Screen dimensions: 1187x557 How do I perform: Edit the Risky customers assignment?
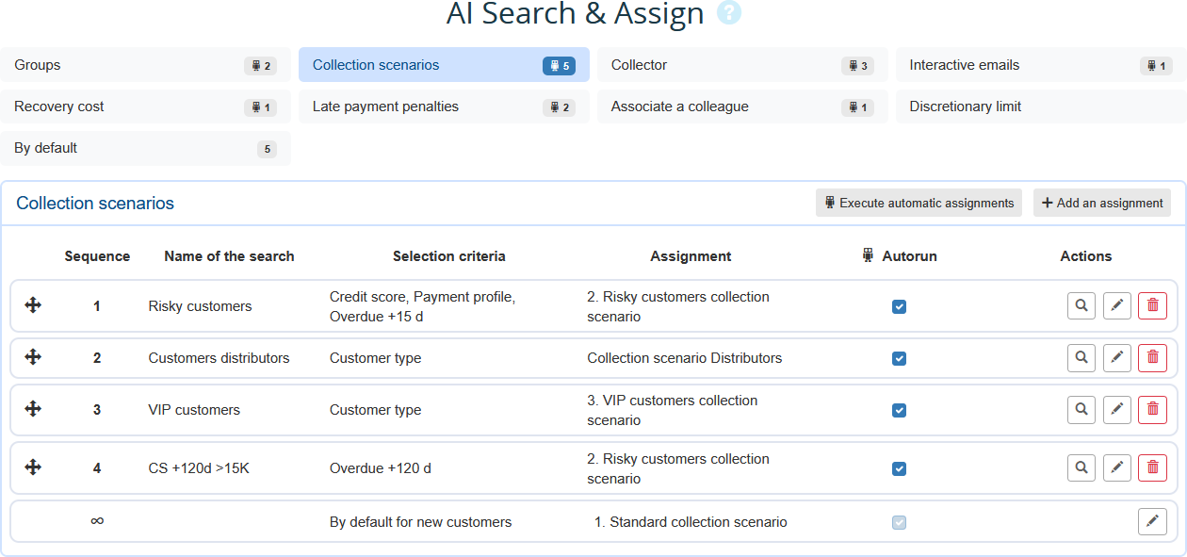point(1116,306)
